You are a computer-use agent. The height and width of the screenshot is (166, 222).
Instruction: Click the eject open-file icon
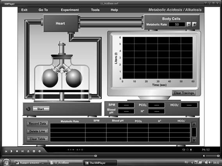28,151
